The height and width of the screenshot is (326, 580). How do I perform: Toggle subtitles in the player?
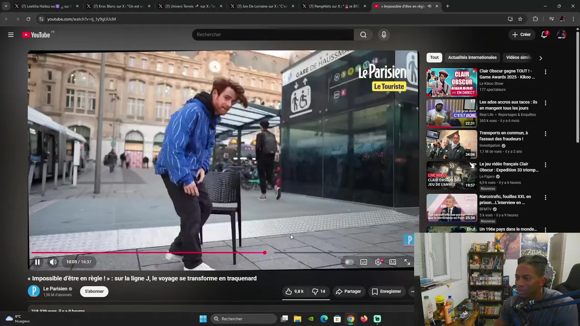(x=363, y=262)
